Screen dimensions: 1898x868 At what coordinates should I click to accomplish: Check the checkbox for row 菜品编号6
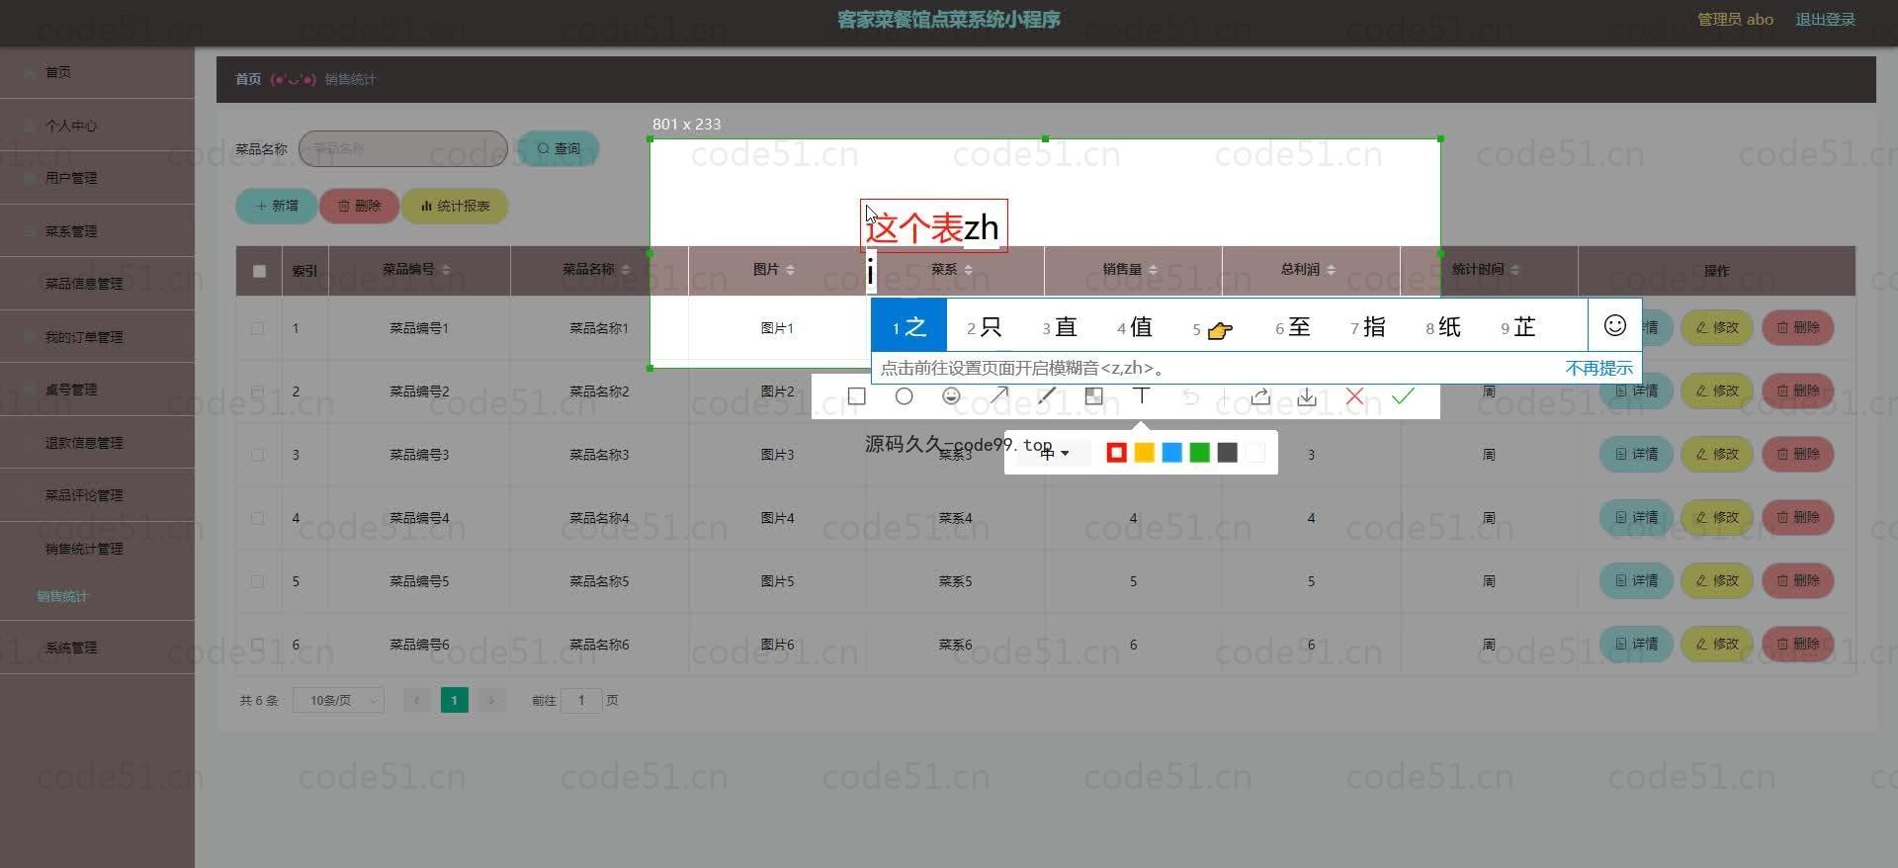[258, 645]
